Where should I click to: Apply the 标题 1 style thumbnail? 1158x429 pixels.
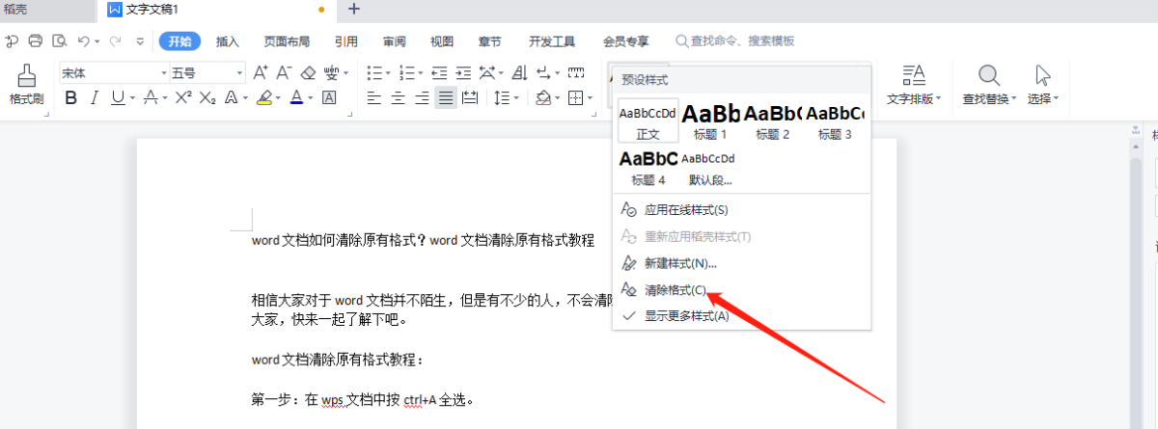710,121
